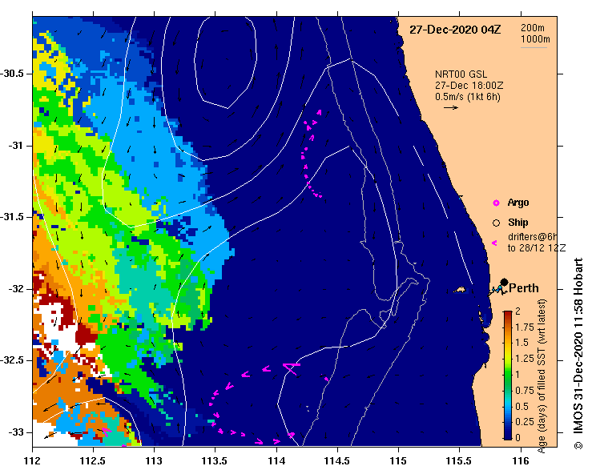Click the 115 longitude axis label
This screenshot has height=474, width=592.
click(398, 461)
